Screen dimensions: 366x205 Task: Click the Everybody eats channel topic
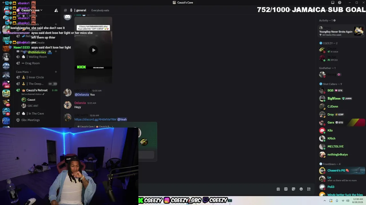(100, 11)
